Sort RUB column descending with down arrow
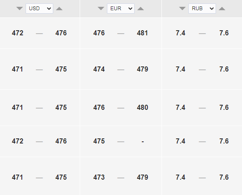The image size is (242, 195). coord(182,9)
